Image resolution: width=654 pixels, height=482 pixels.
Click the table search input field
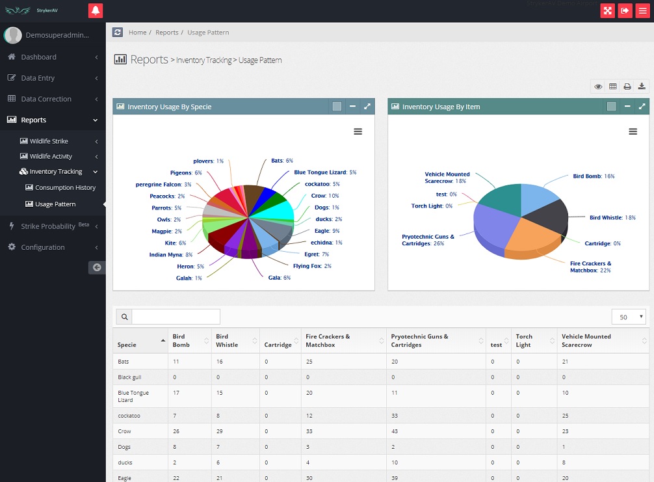pyautogui.click(x=176, y=317)
